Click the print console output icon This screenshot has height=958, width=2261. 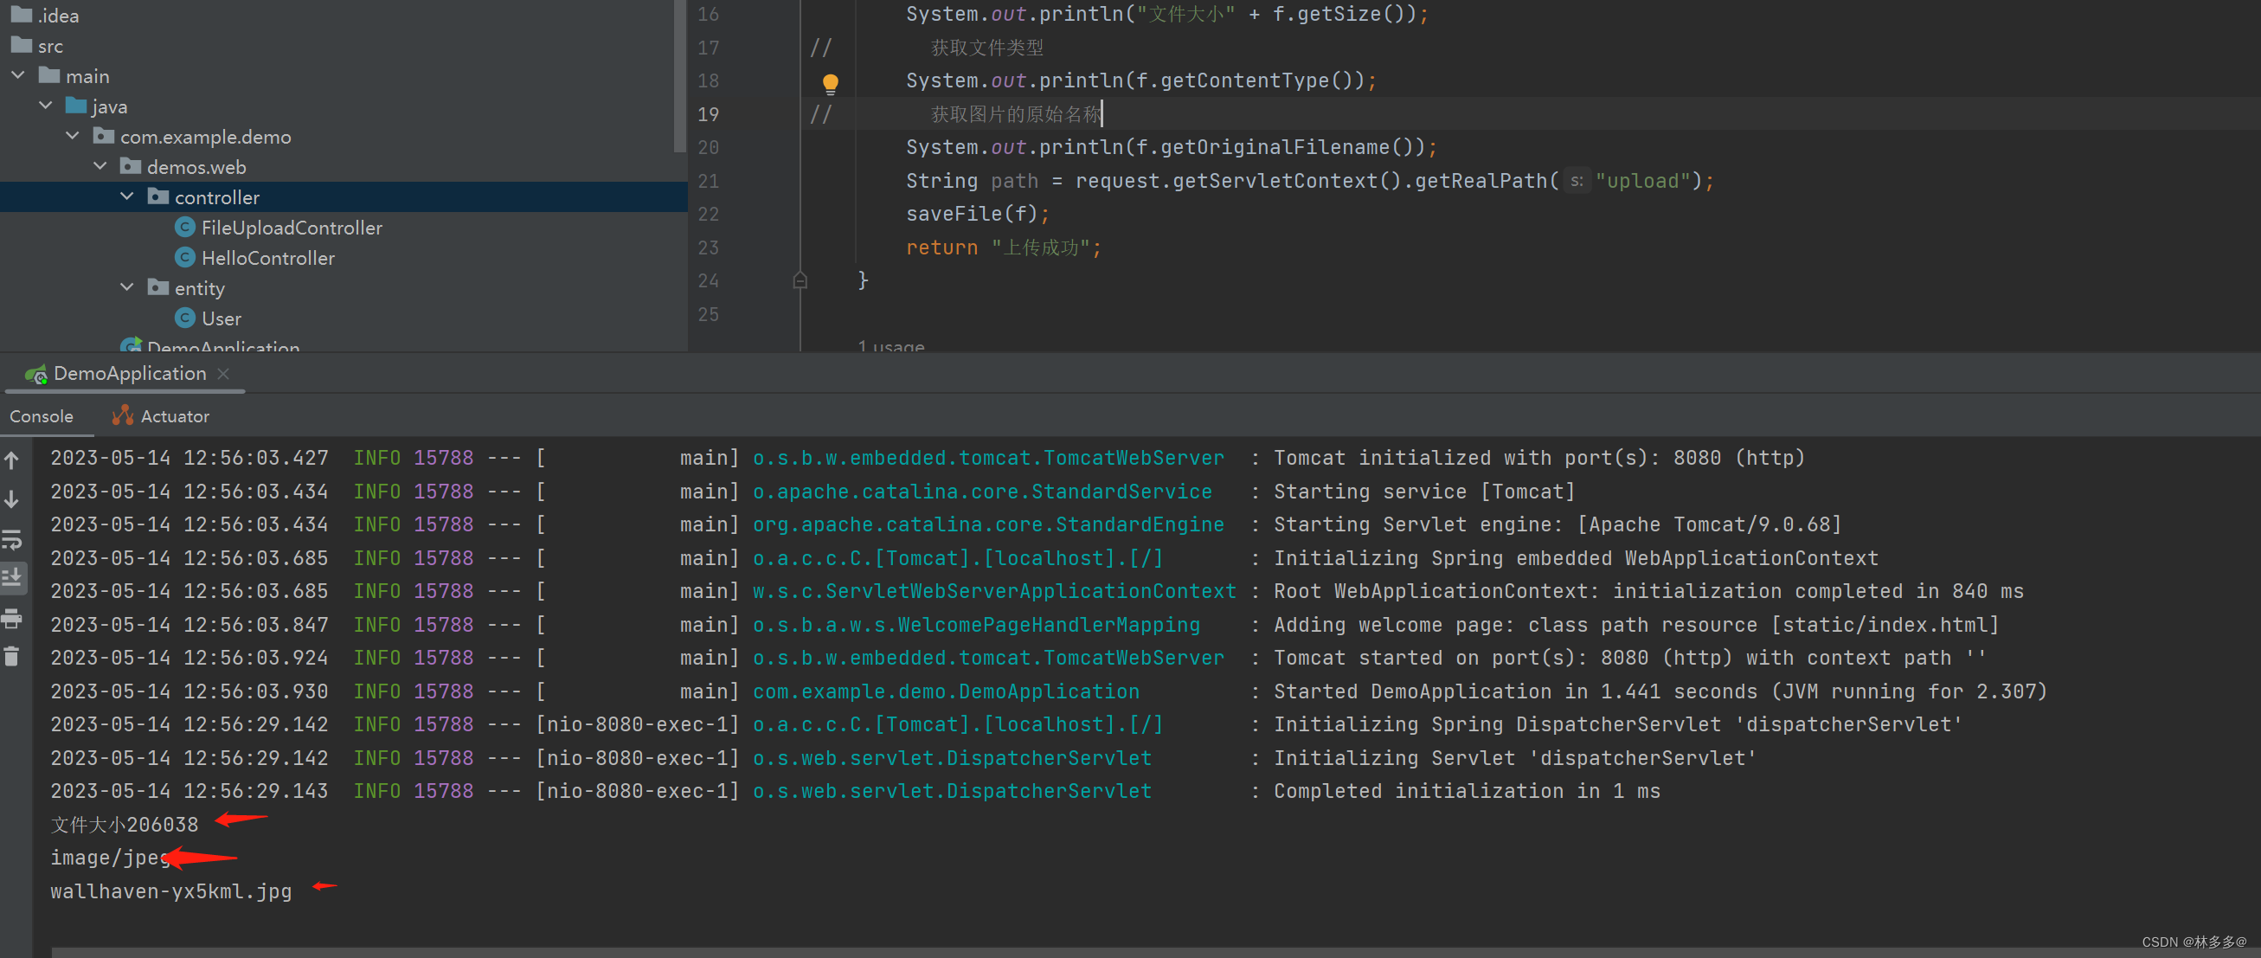click(x=12, y=618)
